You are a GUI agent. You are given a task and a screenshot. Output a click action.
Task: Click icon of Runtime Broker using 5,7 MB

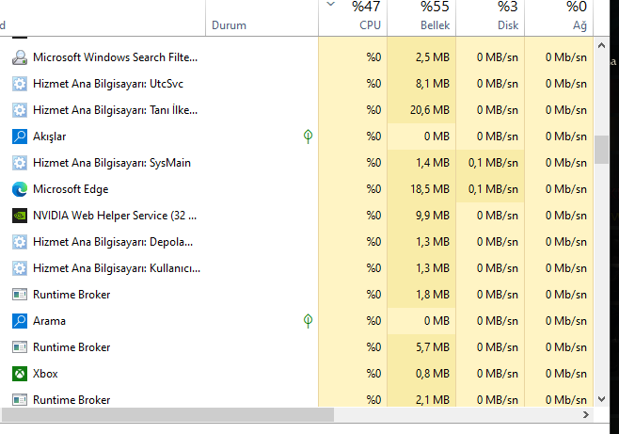tap(20, 347)
